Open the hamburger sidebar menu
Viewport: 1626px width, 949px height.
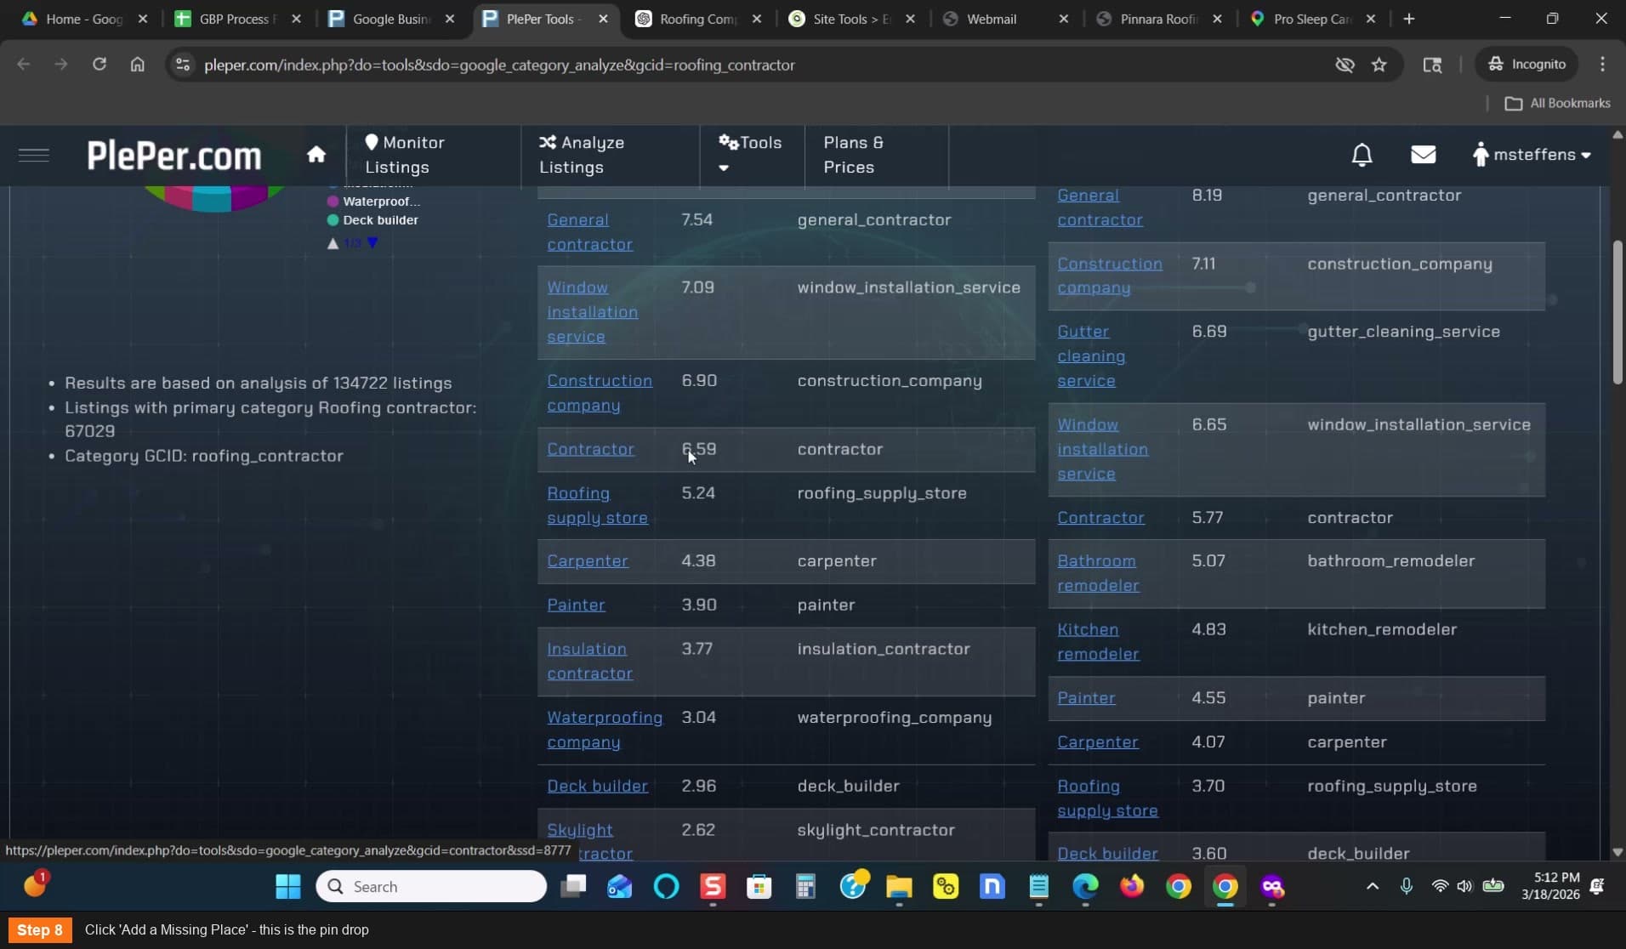[x=34, y=155]
